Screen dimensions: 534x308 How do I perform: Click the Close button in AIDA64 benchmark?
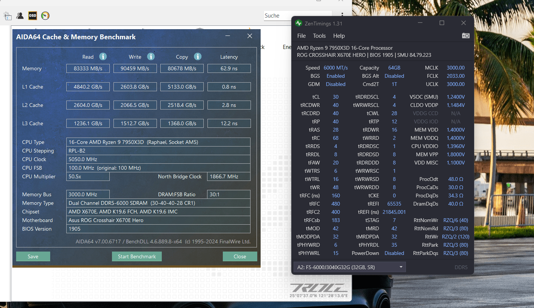[240, 256]
